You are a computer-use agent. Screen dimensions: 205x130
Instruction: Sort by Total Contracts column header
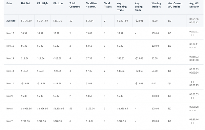click(75, 5)
